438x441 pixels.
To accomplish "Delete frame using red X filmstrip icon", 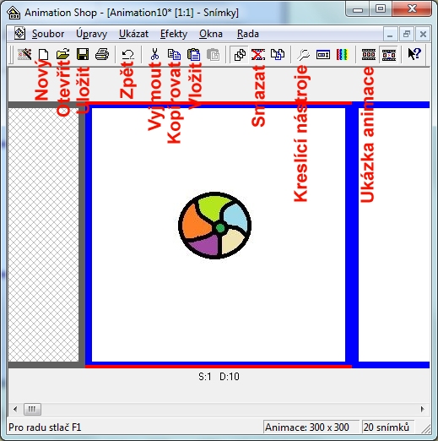I will [x=258, y=54].
